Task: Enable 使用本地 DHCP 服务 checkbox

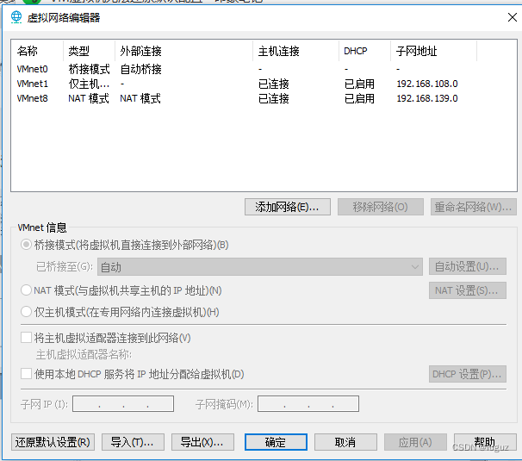Action: pos(27,374)
